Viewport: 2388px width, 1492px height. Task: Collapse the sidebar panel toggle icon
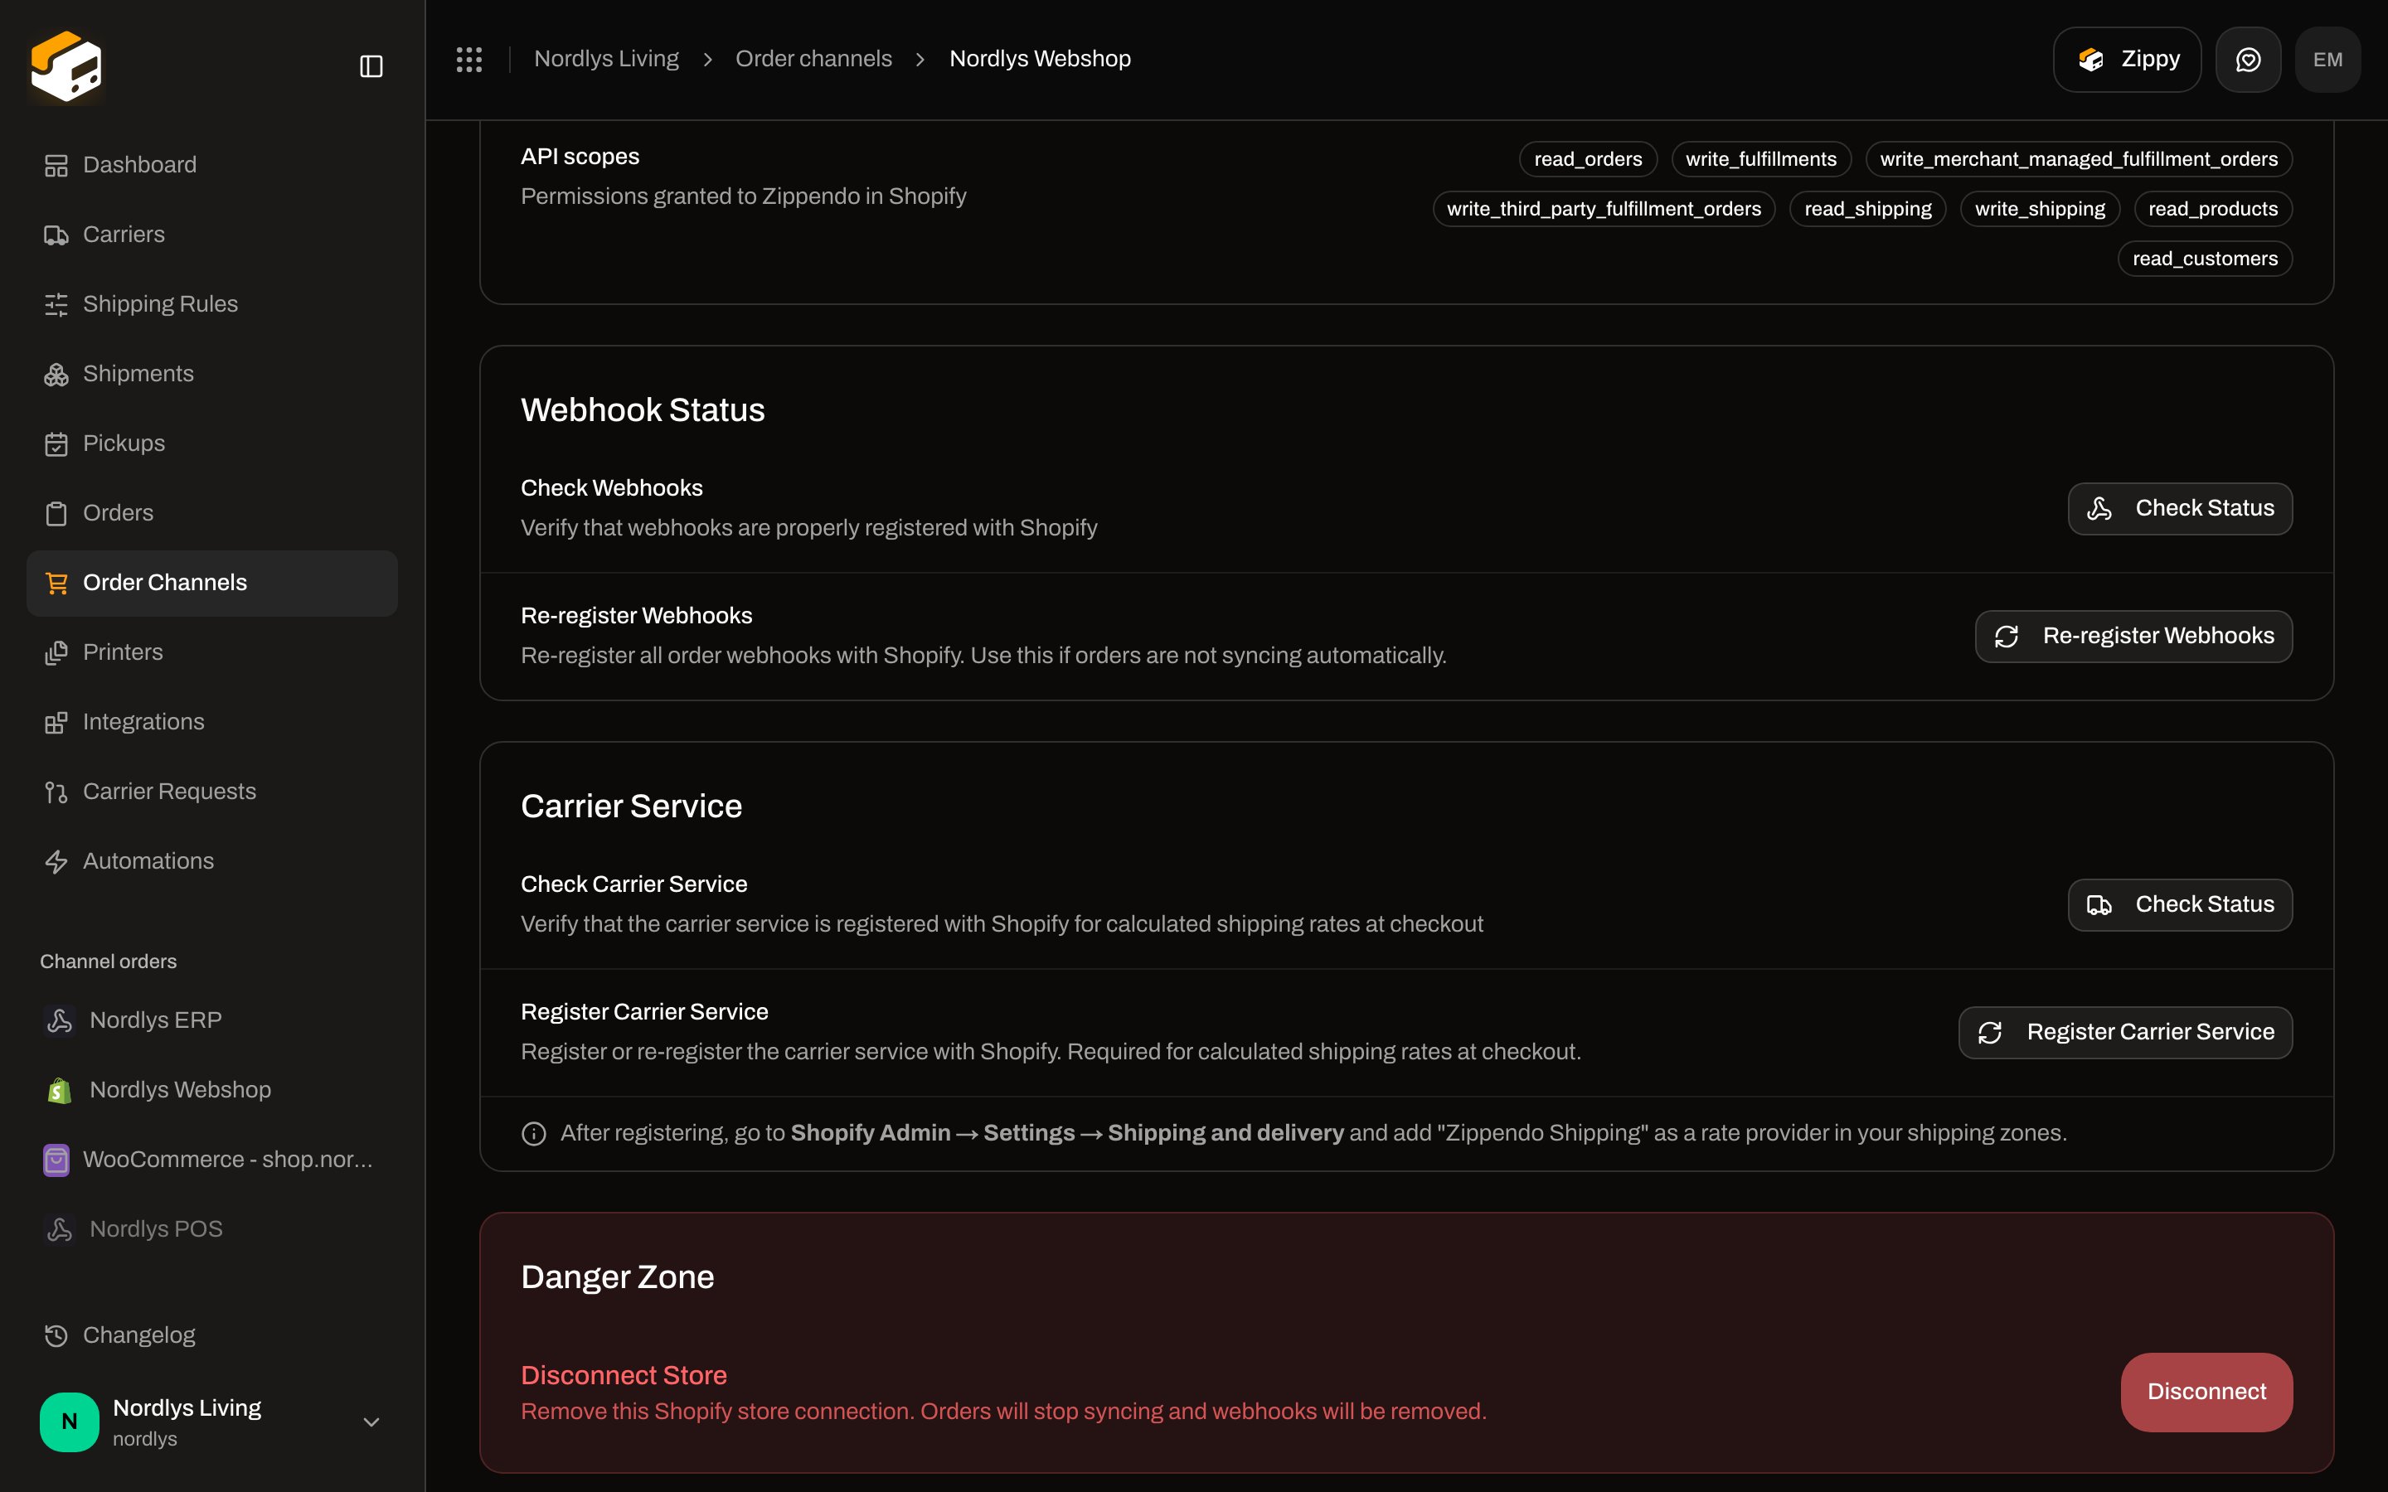click(371, 66)
